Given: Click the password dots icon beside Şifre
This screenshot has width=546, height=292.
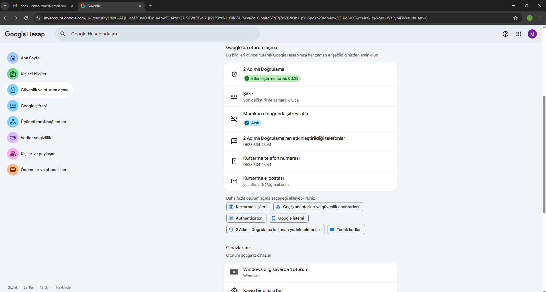Looking at the screenshot, I should pos(234,97).
